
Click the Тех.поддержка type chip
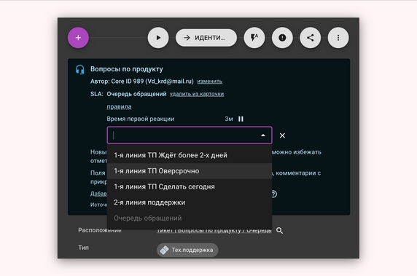click(x=187, y=250)
